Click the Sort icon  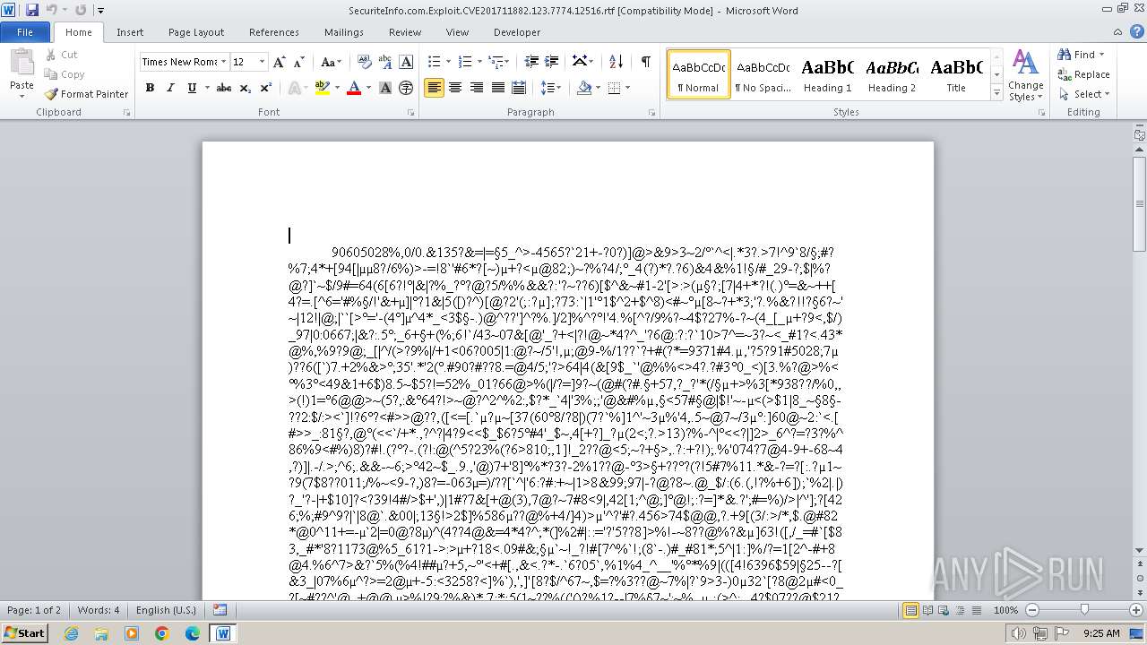click(616, 62)
